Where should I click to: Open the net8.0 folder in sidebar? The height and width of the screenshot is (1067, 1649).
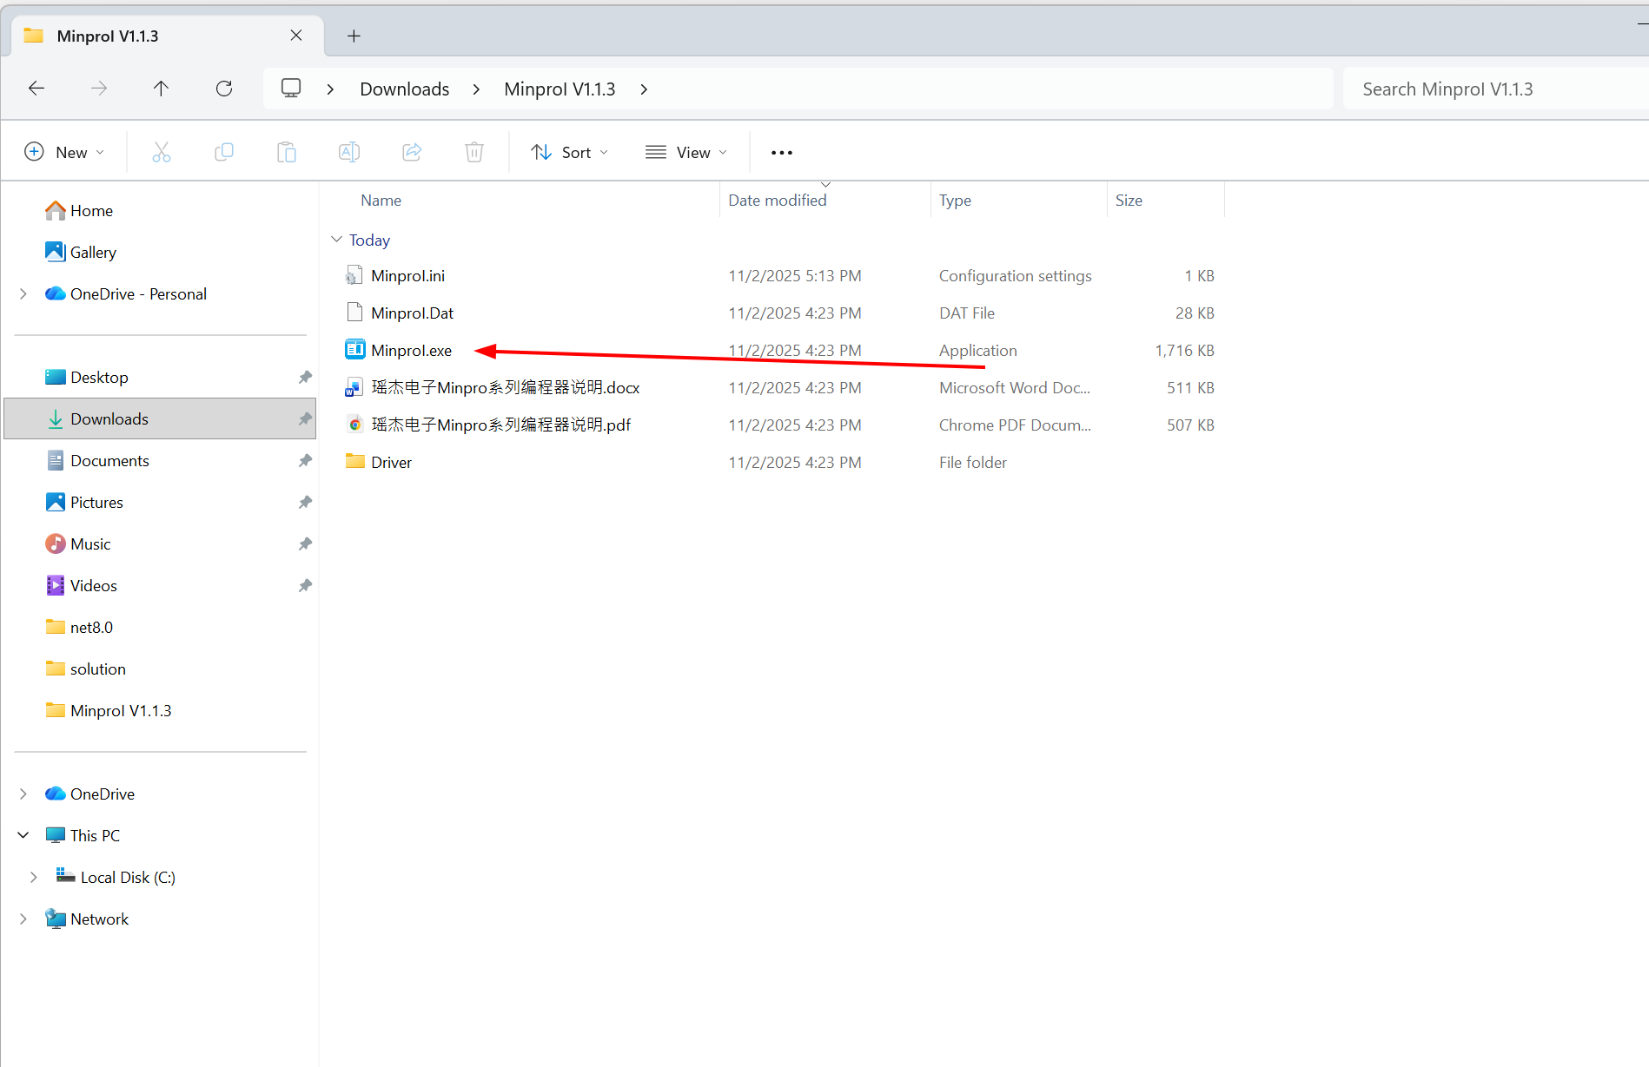[x=91, y=628]
